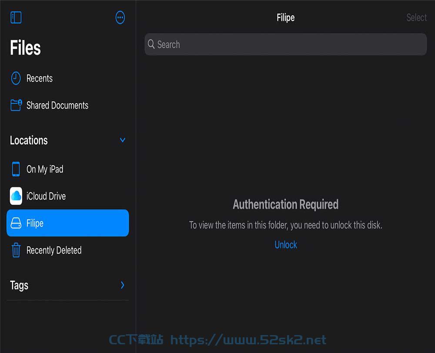The image size is (435, 353).
Task: Click the Files sidebar title
Action: click(x=25, y=48)
